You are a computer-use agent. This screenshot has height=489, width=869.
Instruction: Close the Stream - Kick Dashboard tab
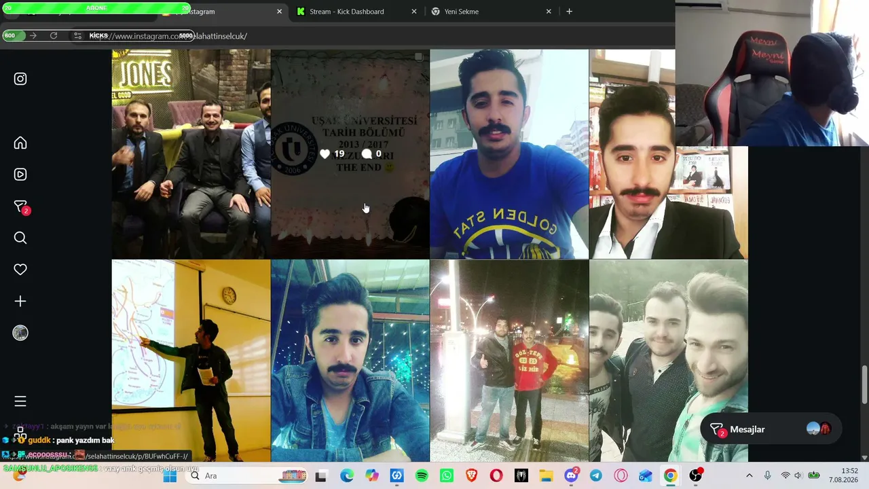tap(414, 12)
